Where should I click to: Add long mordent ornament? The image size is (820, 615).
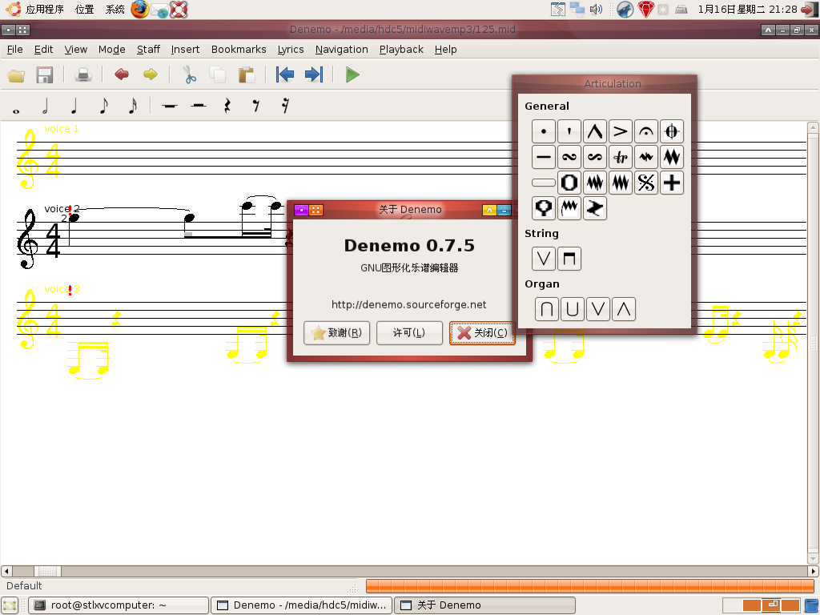click(672, 157)
